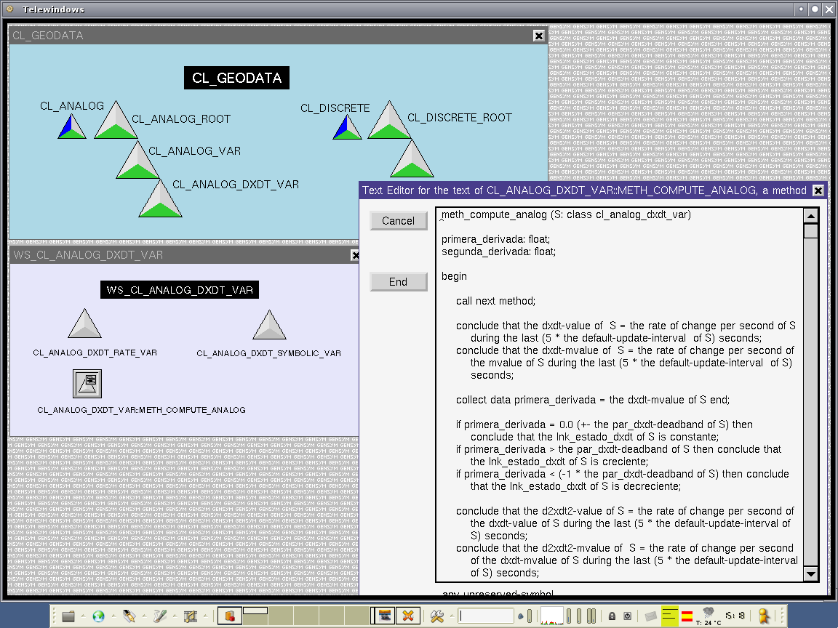Screen dimensions: 838x628
Task: Open the weather applet showing 24 °C
Action: pyautogui.click(x=709, y=616)
